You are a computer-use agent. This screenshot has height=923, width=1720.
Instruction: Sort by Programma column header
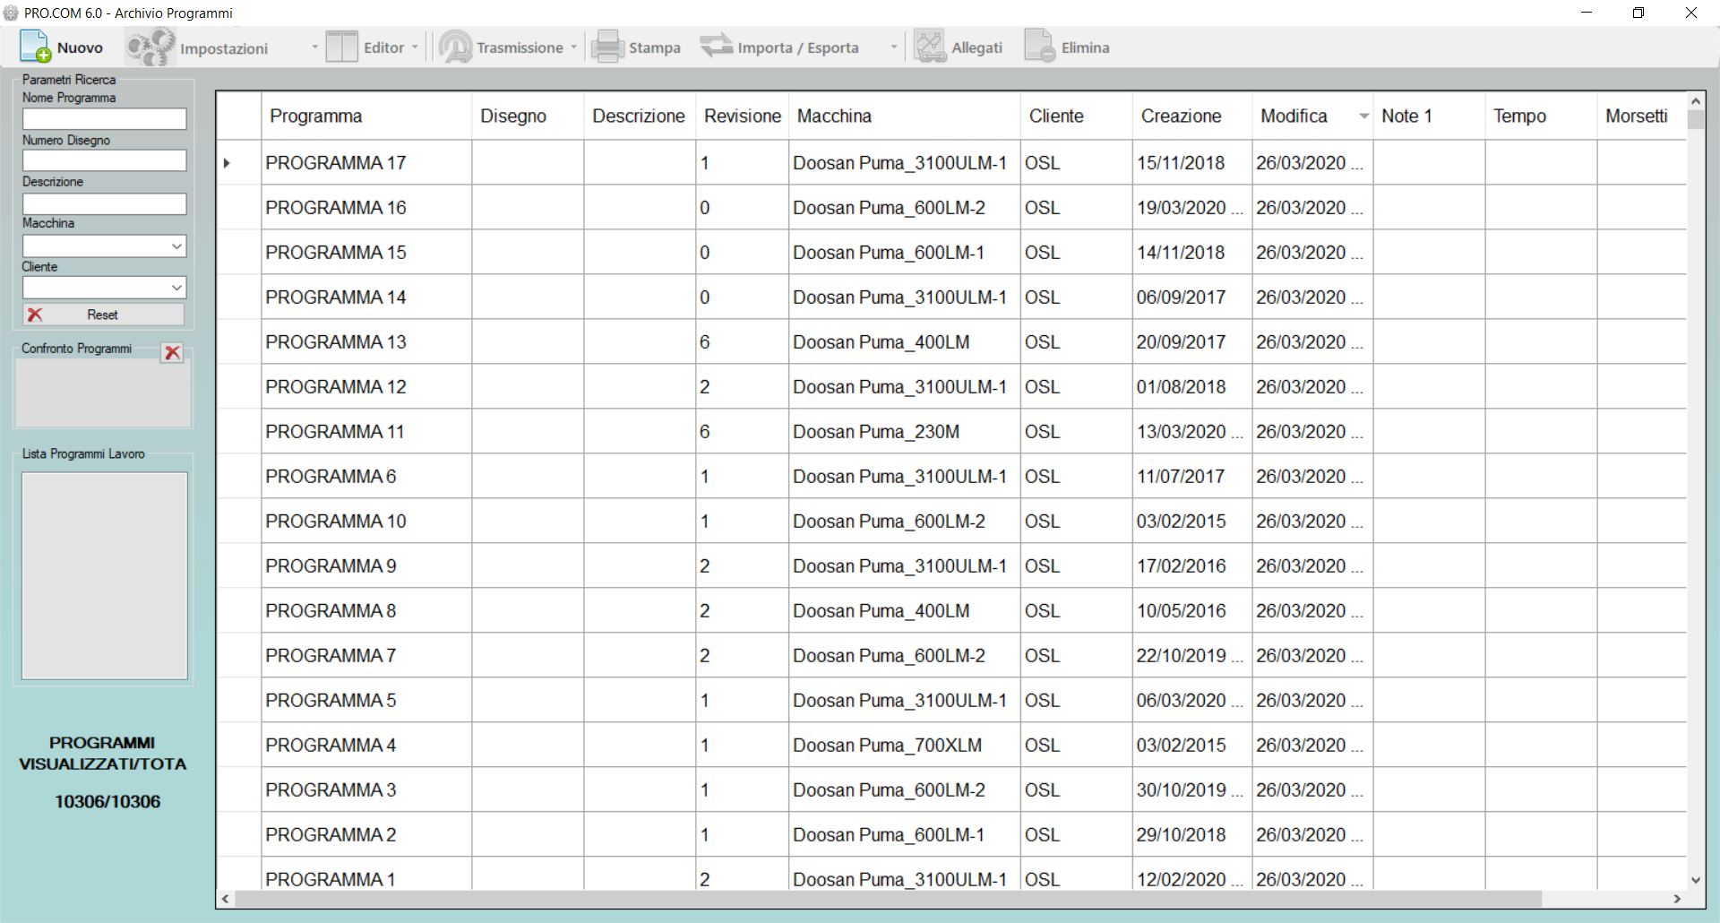tap(365, 116)
